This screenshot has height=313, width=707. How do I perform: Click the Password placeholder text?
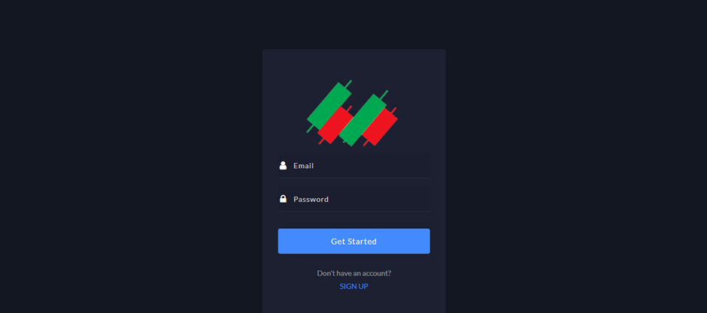pos(311,199)
